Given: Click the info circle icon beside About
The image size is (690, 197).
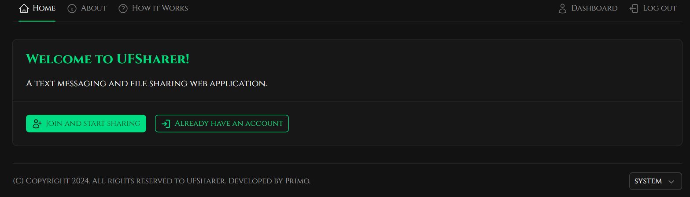Looking at the screenshot, I should coord(72,8).
